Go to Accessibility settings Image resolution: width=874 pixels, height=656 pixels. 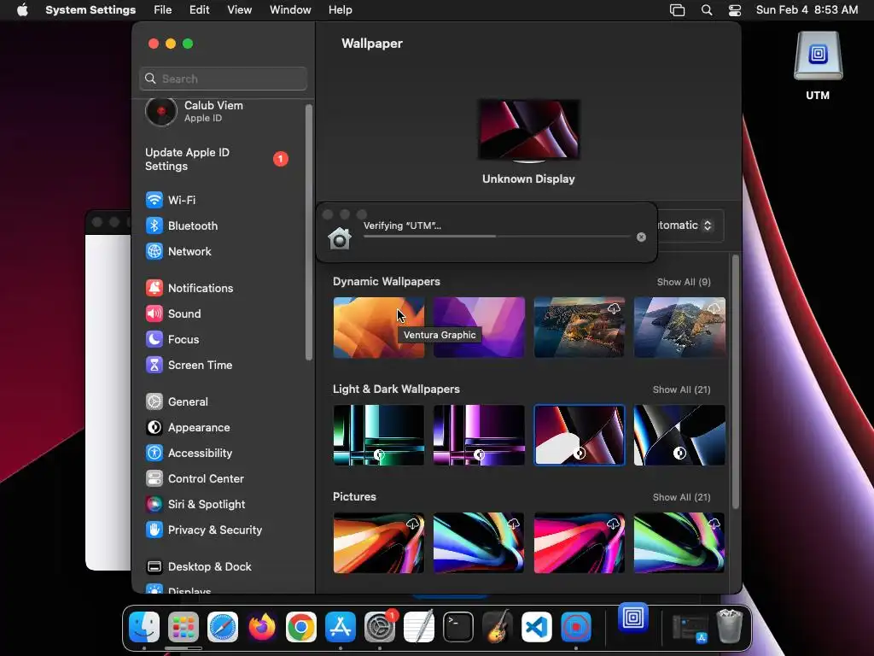[x=189, y=453]
